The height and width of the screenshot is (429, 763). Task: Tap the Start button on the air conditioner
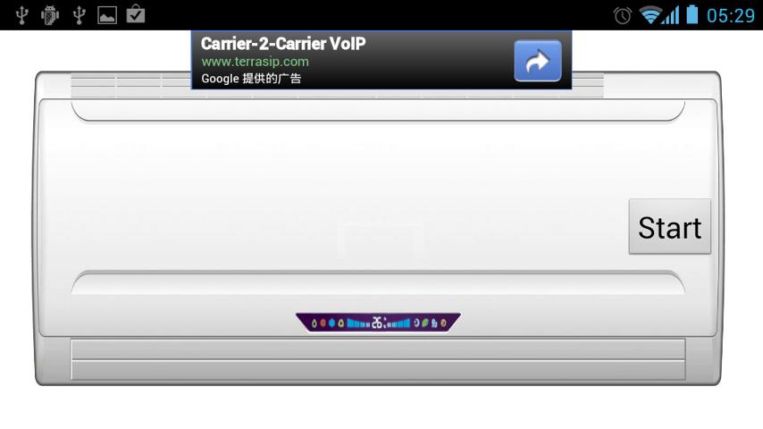pos(669,226)
